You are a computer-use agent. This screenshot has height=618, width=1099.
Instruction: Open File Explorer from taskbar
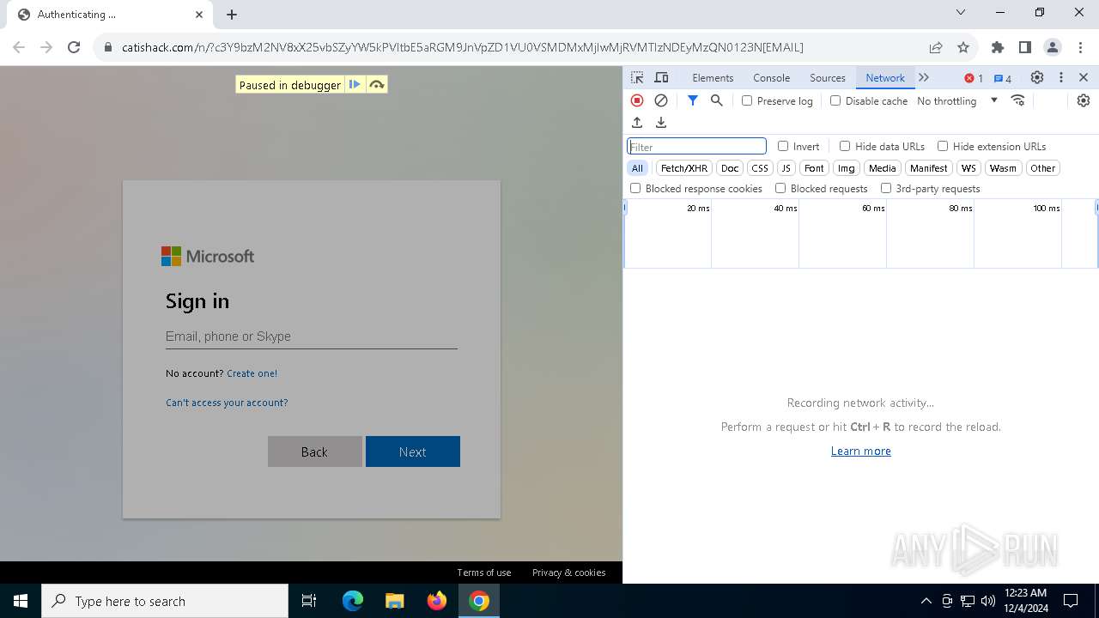click(x=395, y=601)
